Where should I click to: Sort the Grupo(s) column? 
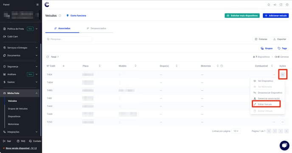(x=177, y=66)
